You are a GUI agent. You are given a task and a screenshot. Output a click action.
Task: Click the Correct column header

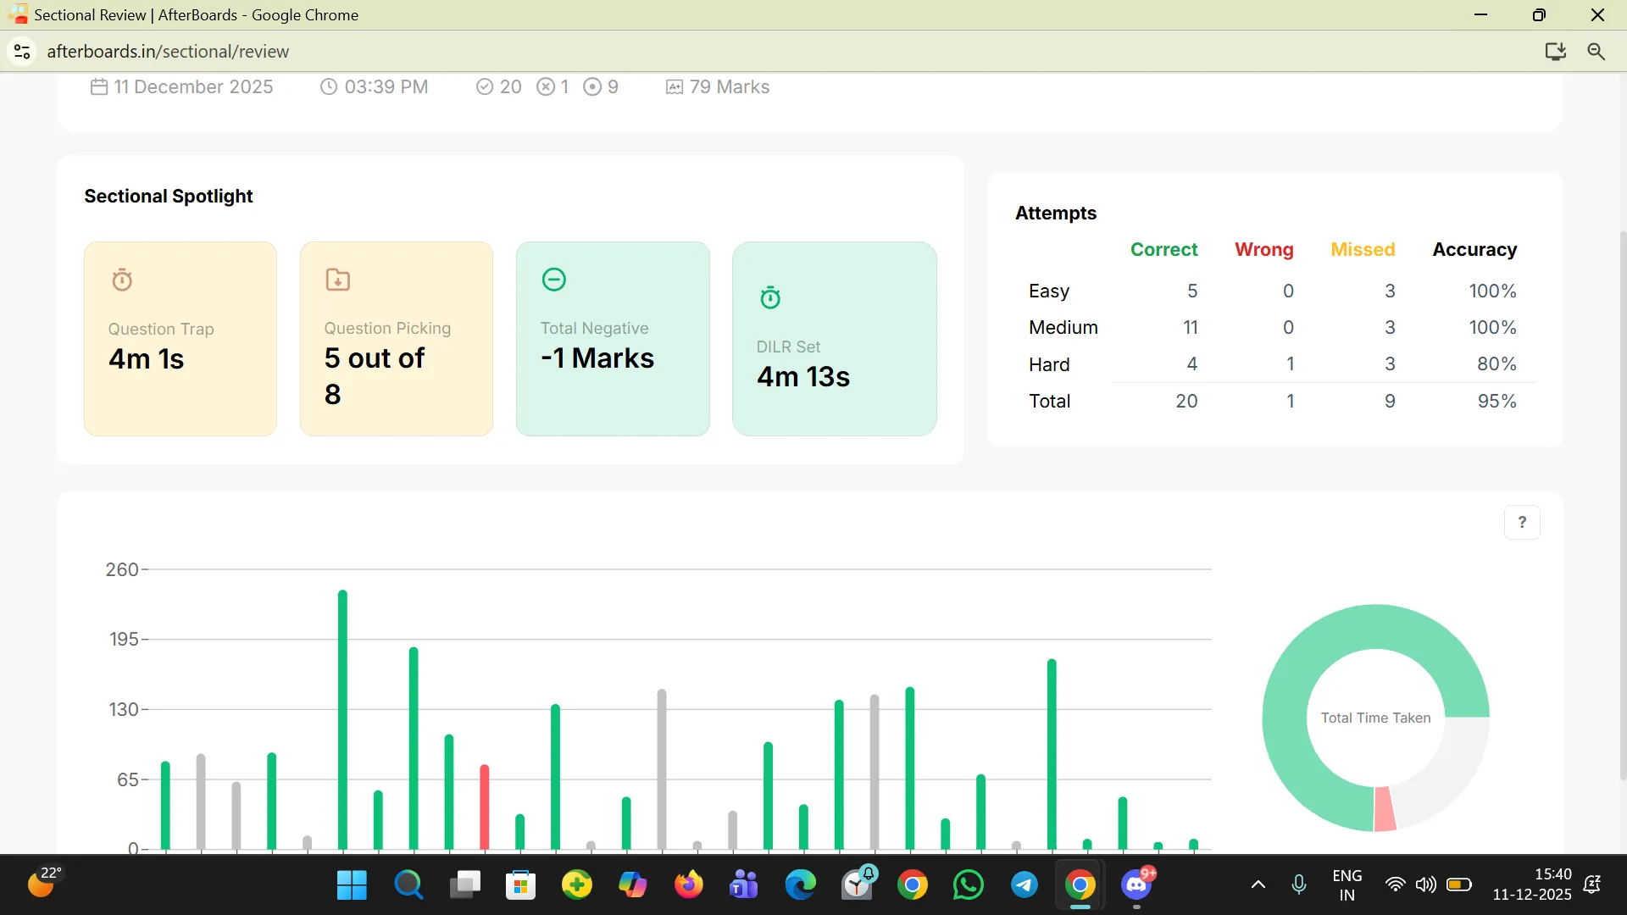pyautogui.click(x=1164, y=249)
